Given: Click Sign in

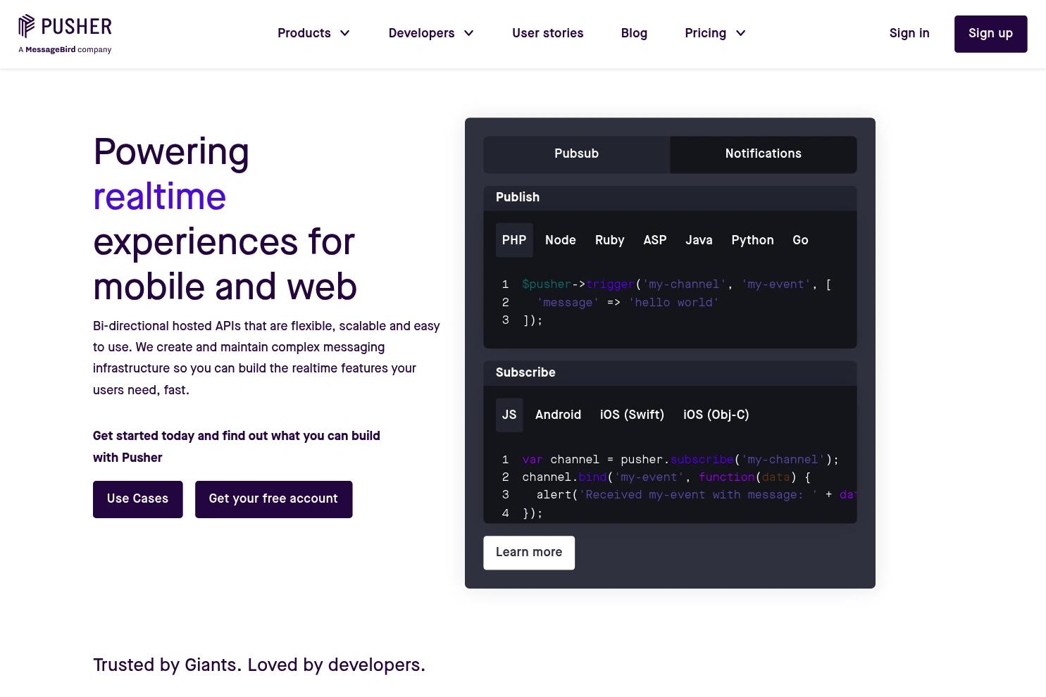Looking at the screenshot, I should pyautogui.click(x=909, y=33).
